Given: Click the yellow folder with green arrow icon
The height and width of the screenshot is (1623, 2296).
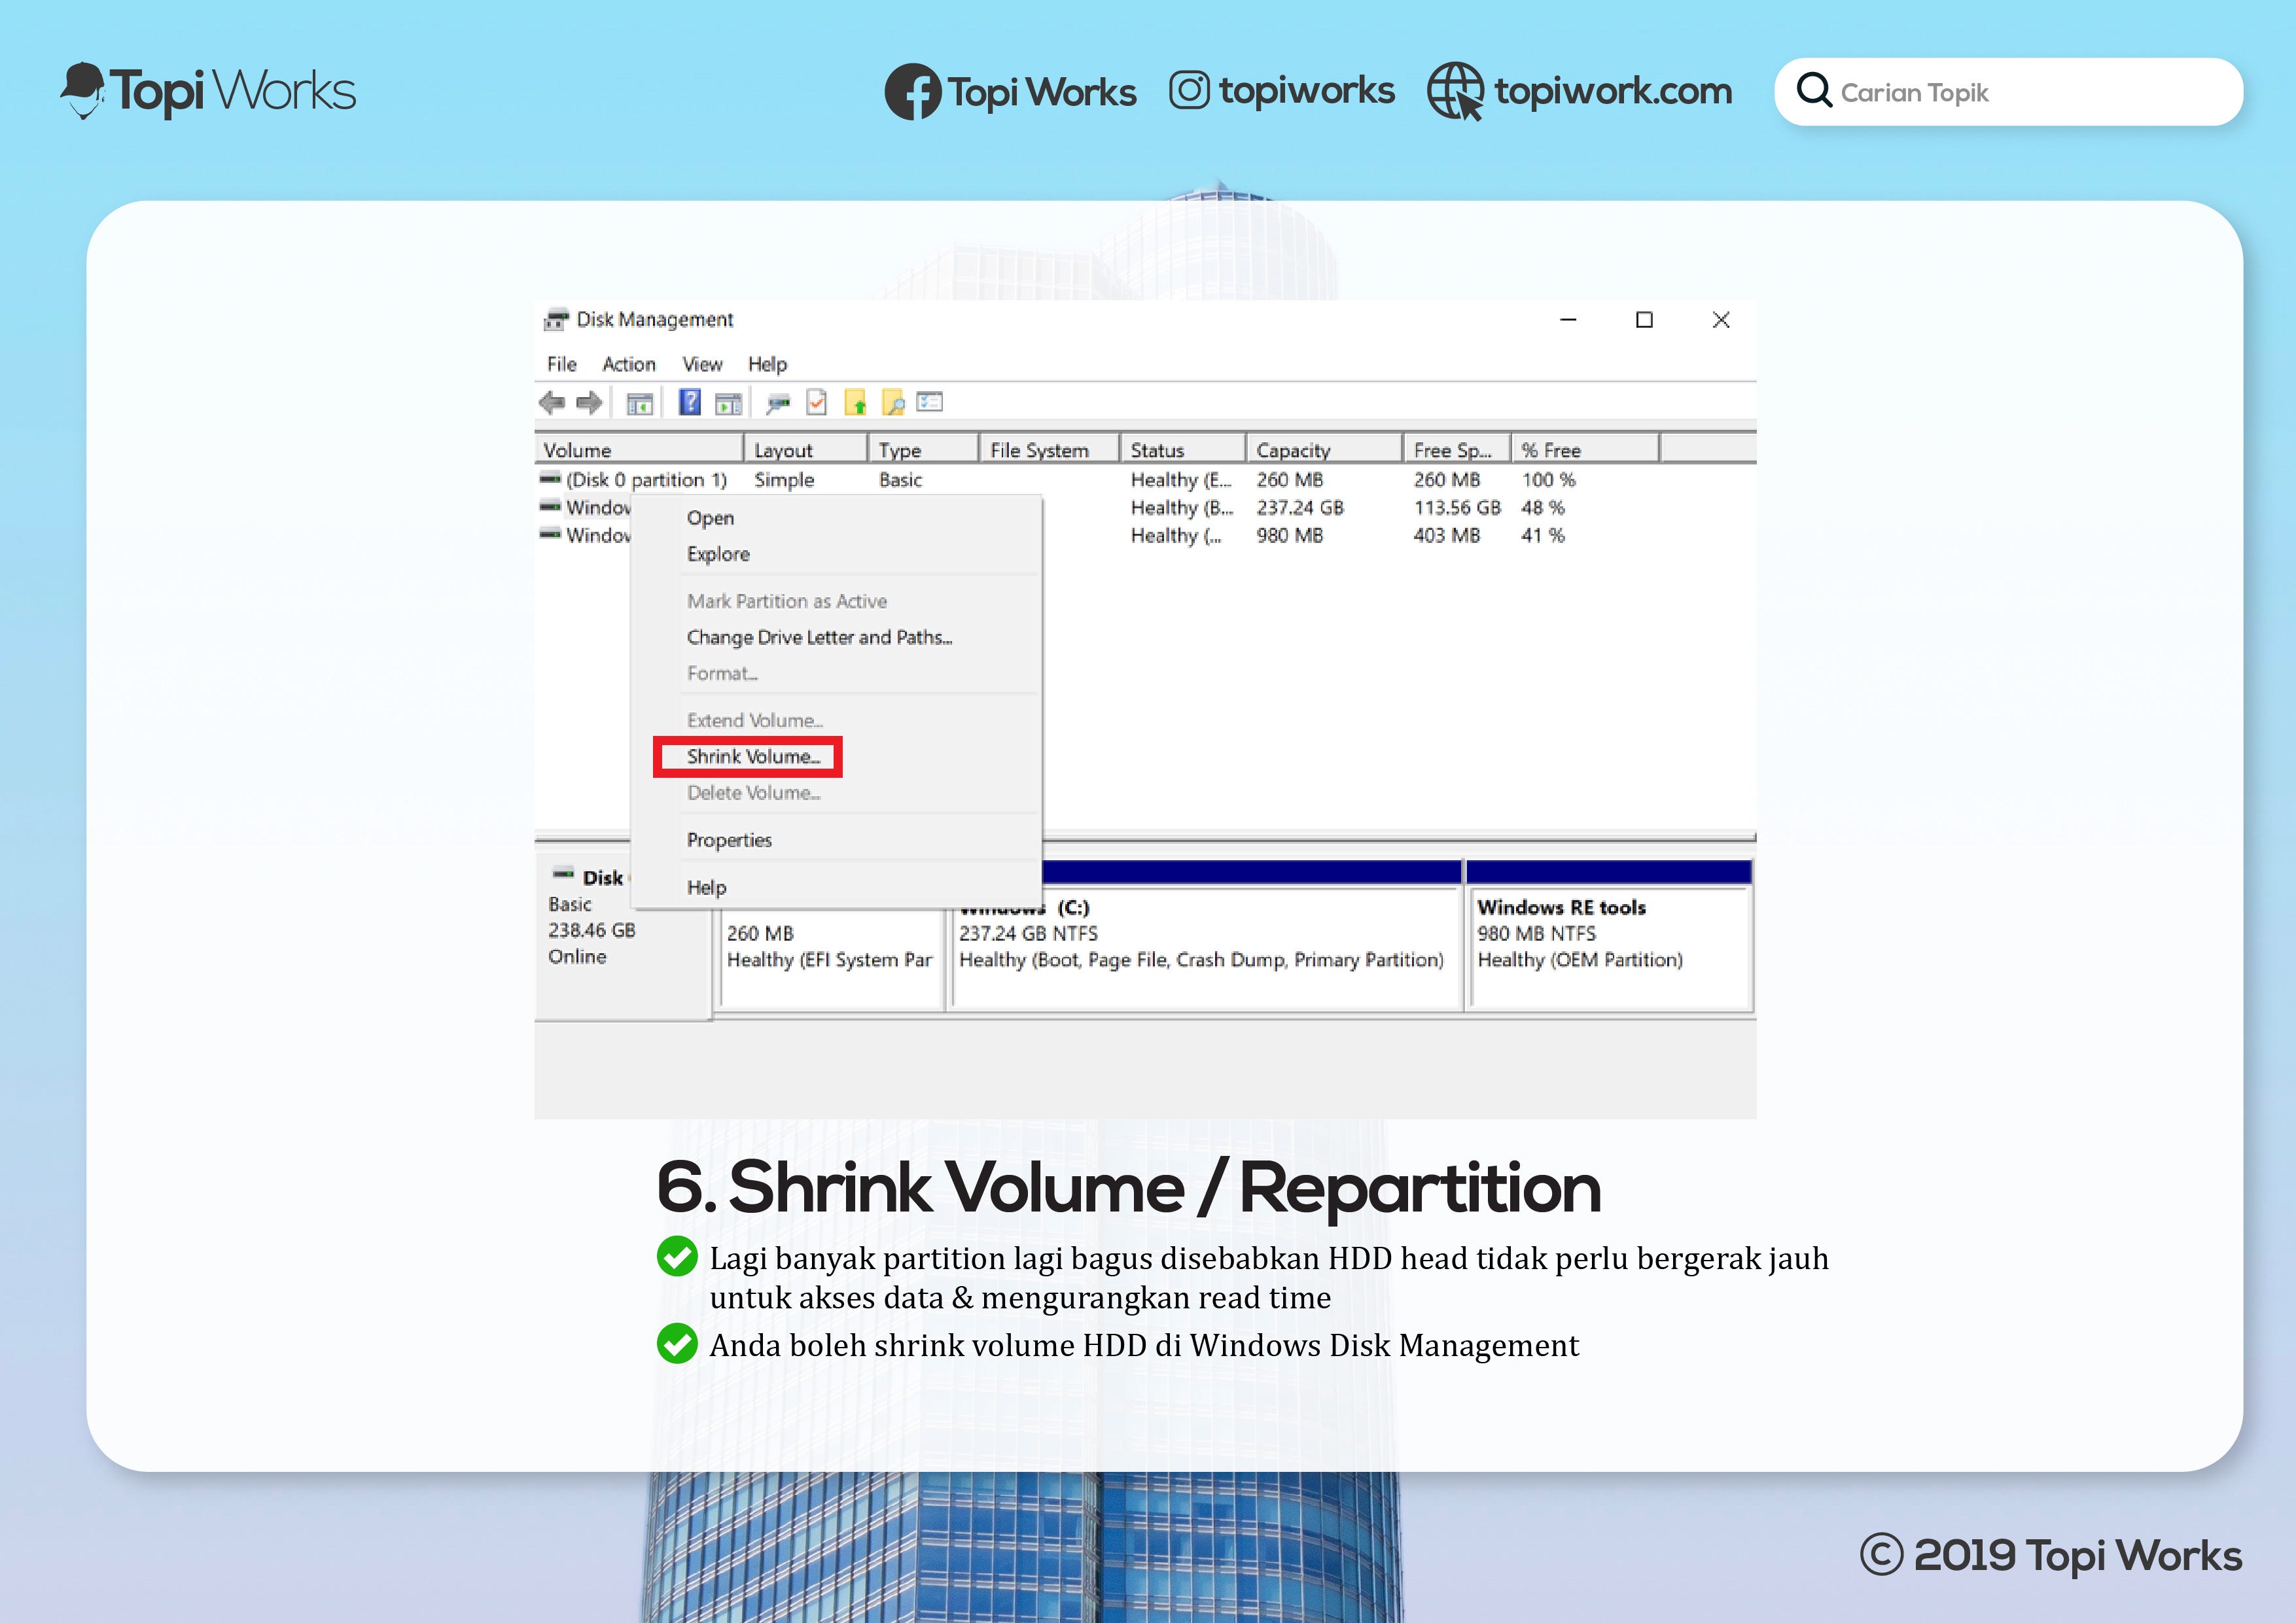Looking at the screenshot, I should point(855,402).
